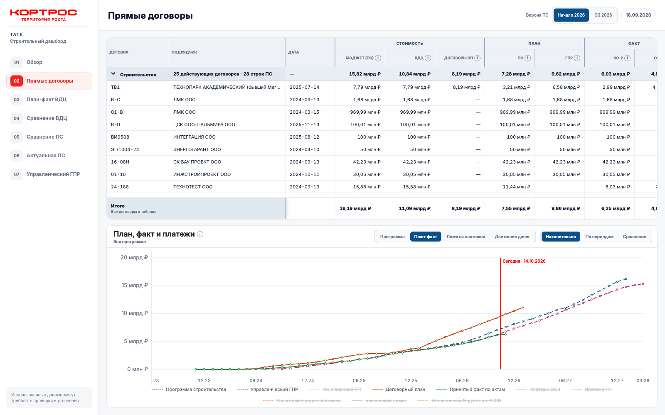Click the 05 badge for Сравнение ПС
The height and width of the screenshot is (415, 665).
[17, 137]
